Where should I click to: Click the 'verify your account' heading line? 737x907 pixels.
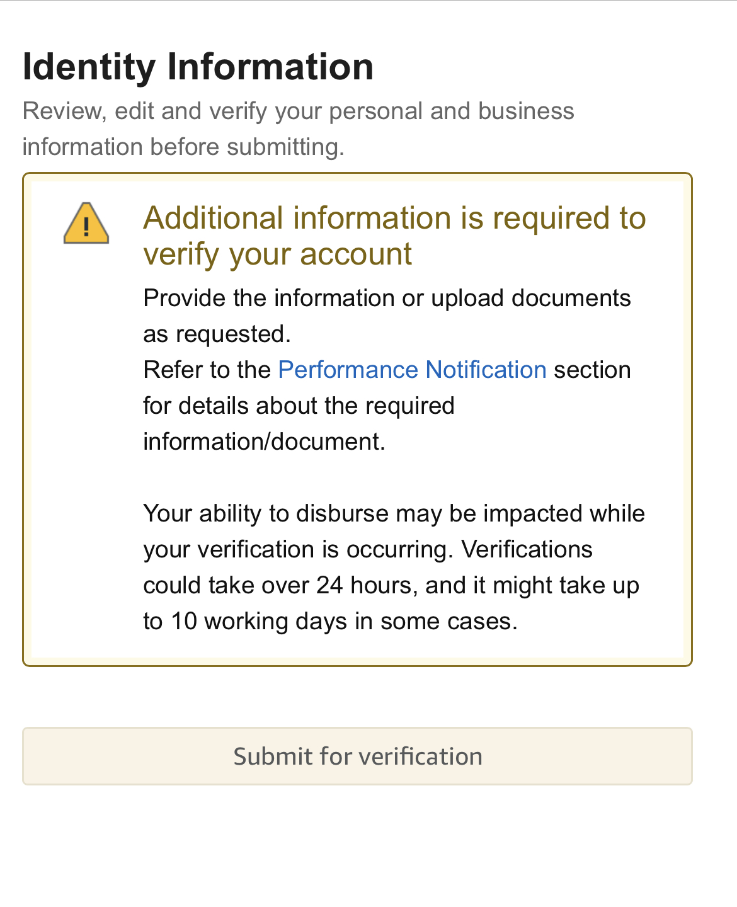click(277, 254)
